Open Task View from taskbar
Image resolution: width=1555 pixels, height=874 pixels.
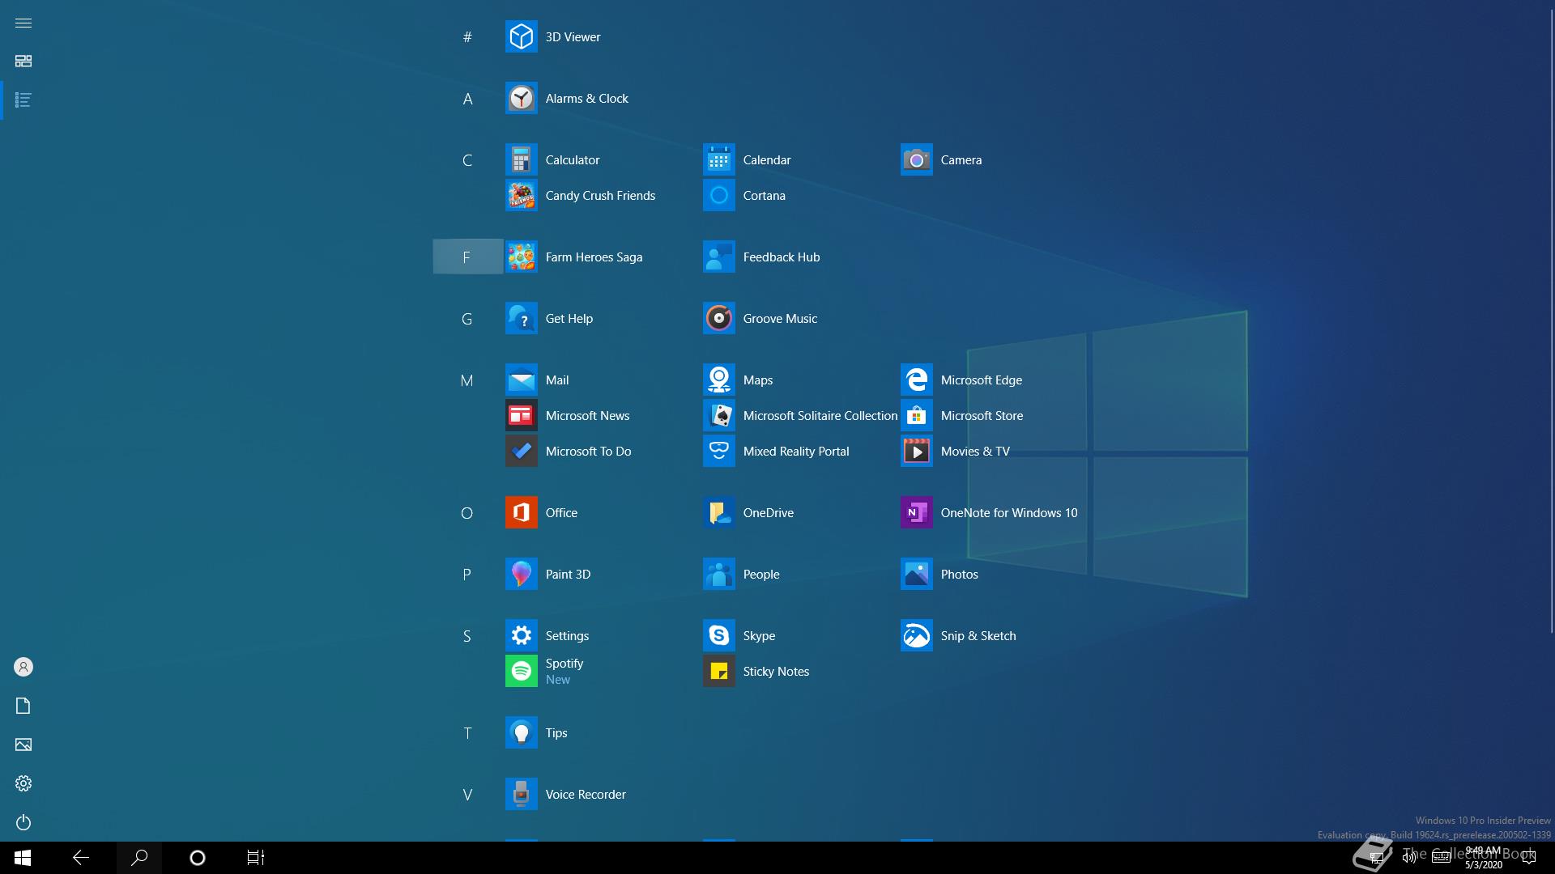(256, 858)
